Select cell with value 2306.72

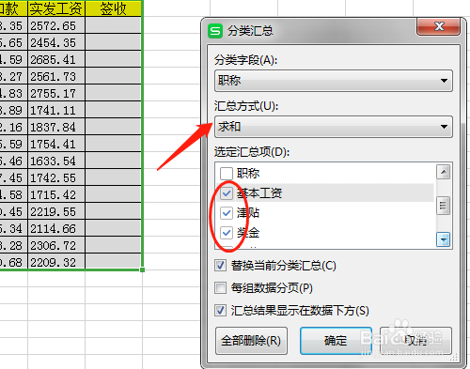[x=56, y=245]
